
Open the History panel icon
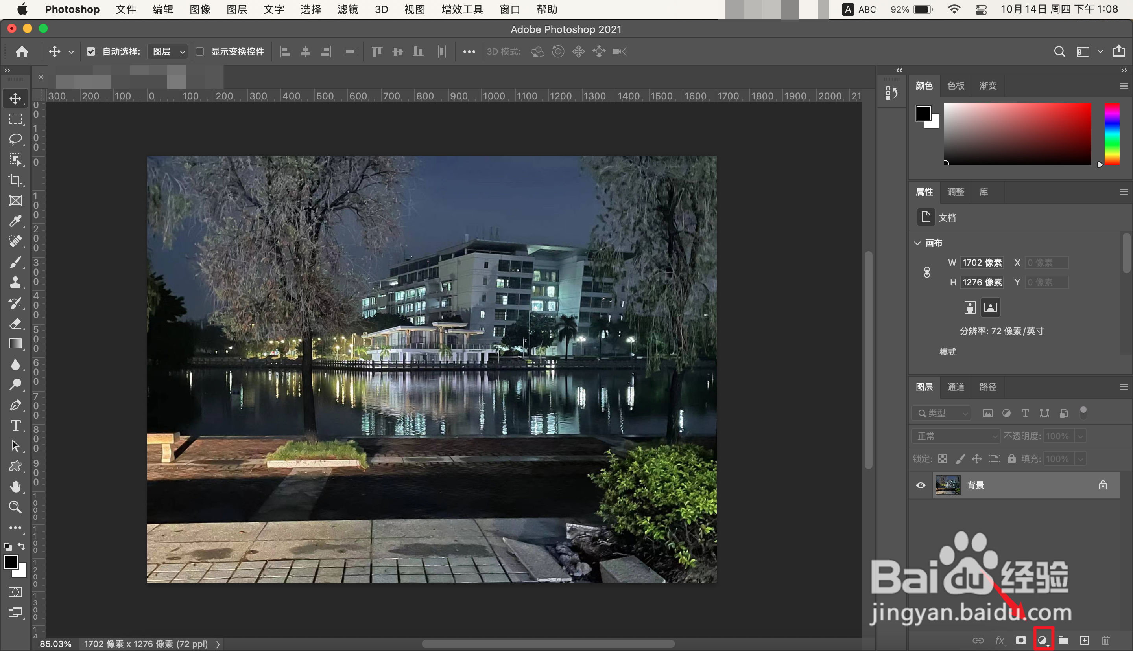coord(891,93)
